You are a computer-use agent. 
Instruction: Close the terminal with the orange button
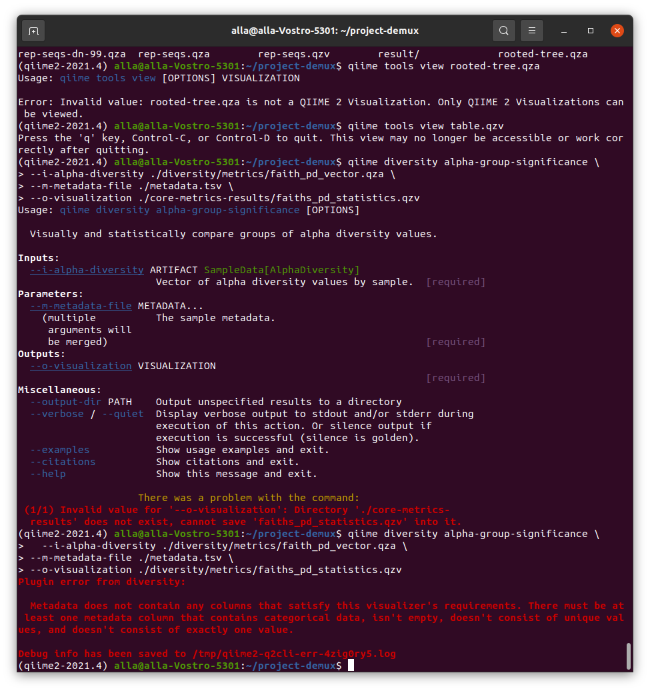tap(617, 31)
